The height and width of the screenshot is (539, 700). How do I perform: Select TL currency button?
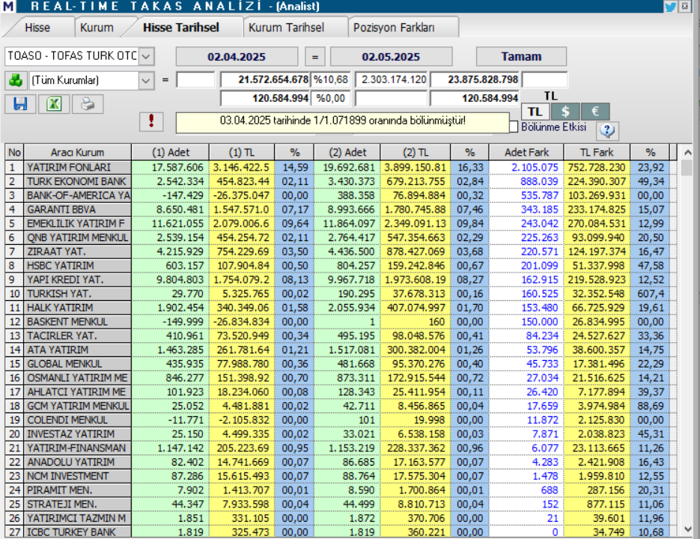pyautogui.click(x=535, y=112)
